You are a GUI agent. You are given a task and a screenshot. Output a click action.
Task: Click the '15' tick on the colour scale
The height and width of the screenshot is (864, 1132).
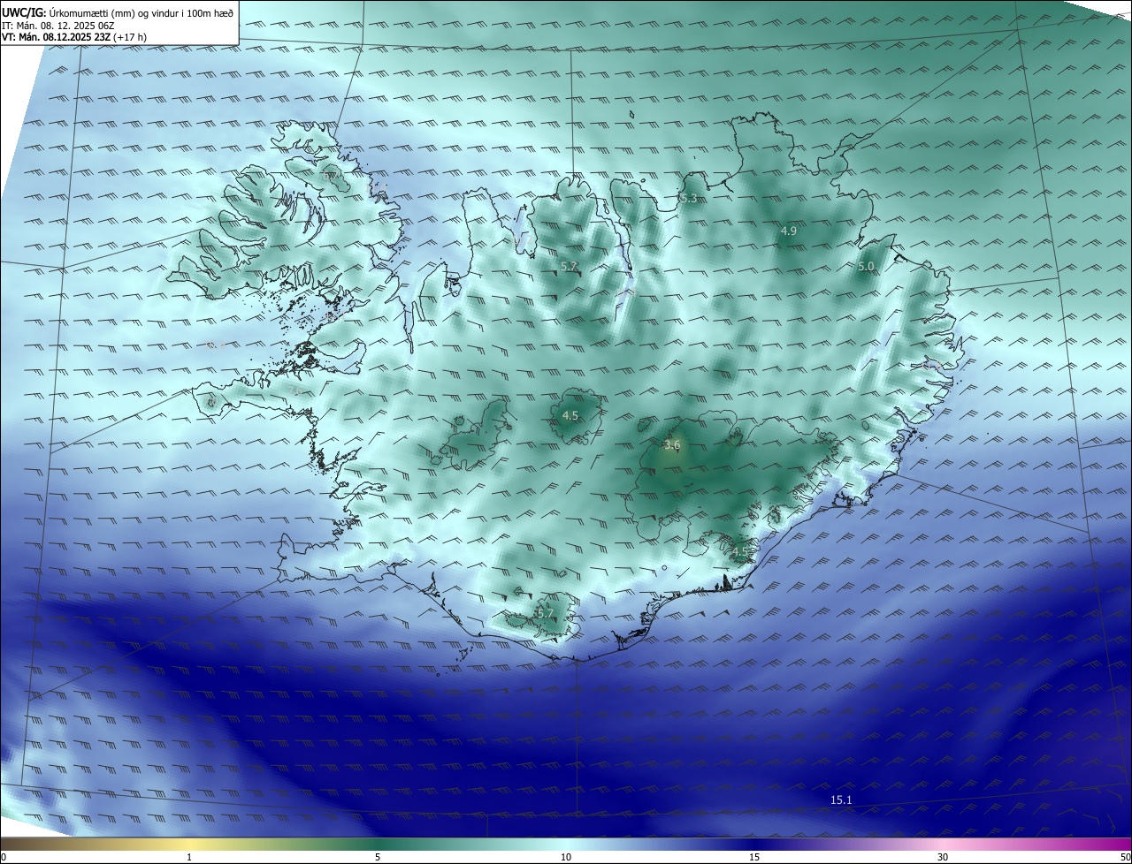tap(754, 857)
